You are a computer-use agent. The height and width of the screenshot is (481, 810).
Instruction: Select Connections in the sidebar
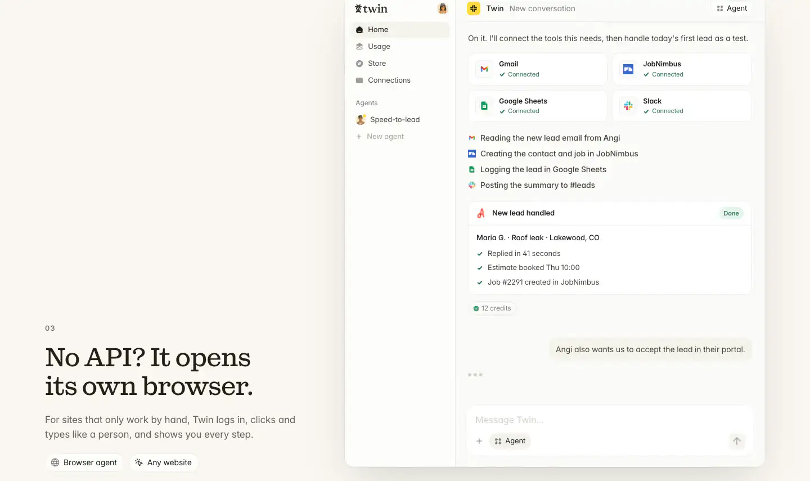(x=400, y=80)
